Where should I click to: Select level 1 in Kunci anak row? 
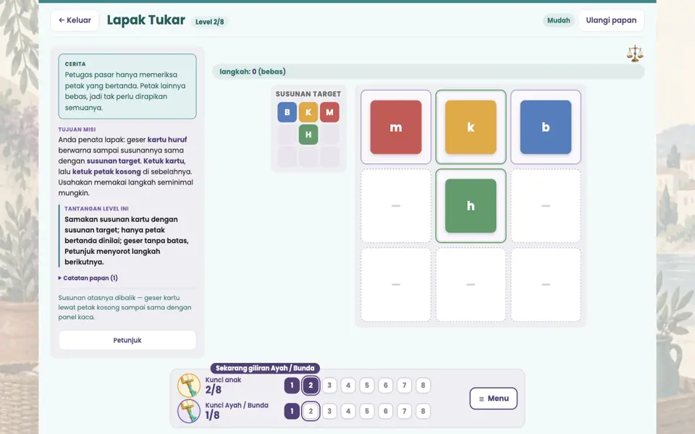click(292, 386)
